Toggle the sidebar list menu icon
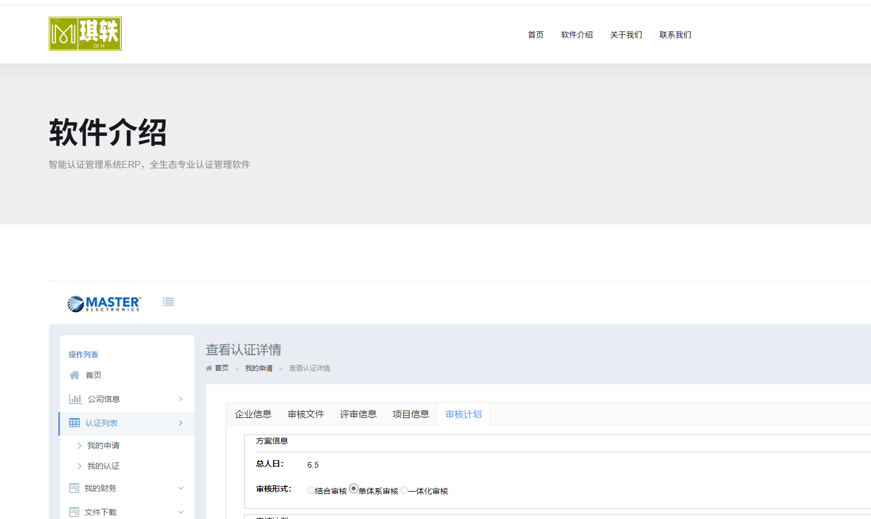Image resolution: width=871 pixels, height=519 pixels. point(168,302)
